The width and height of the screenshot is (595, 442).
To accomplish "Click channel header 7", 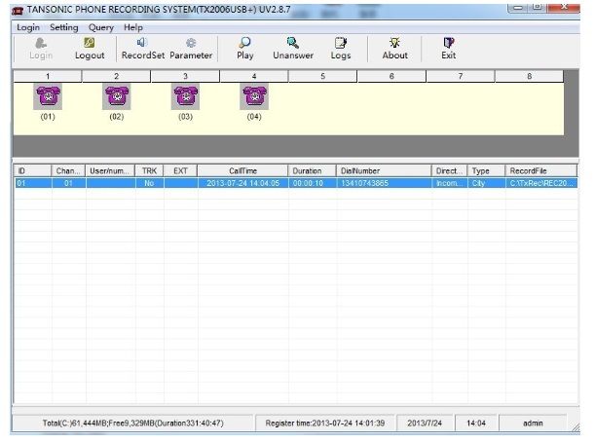I will (x=461, y=76).
